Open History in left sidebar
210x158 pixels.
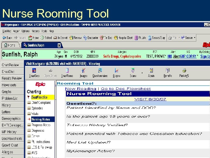tap(13, 105)
